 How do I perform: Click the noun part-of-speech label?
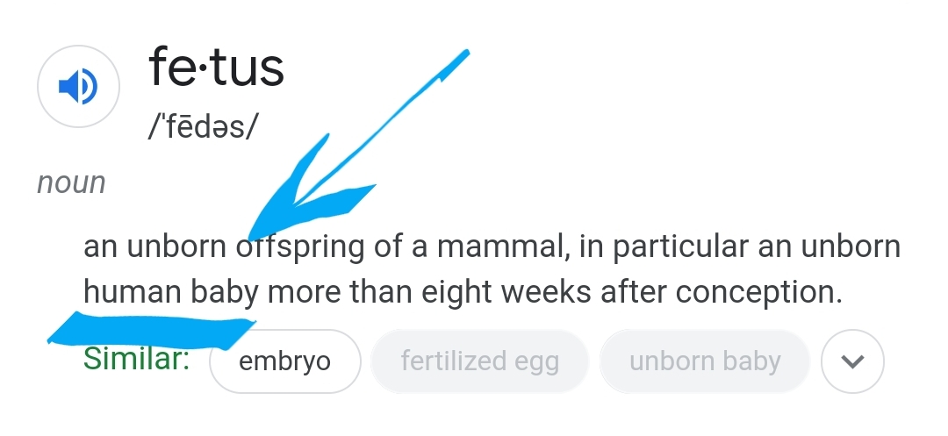pyautogui.click(x=71, y=183)
